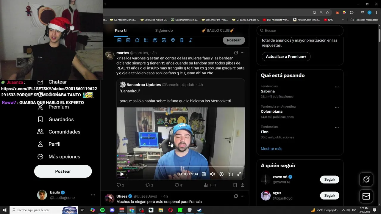Image resolution: width=381 pixels, height=214 pixels.
Task: Open Chrome zoom magnifier icon
Action: pyautogui.click(x=321, y=12)
